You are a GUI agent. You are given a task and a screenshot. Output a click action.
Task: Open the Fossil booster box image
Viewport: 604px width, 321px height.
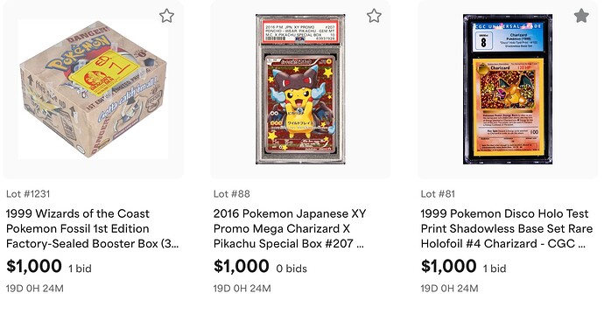[93, 89]
